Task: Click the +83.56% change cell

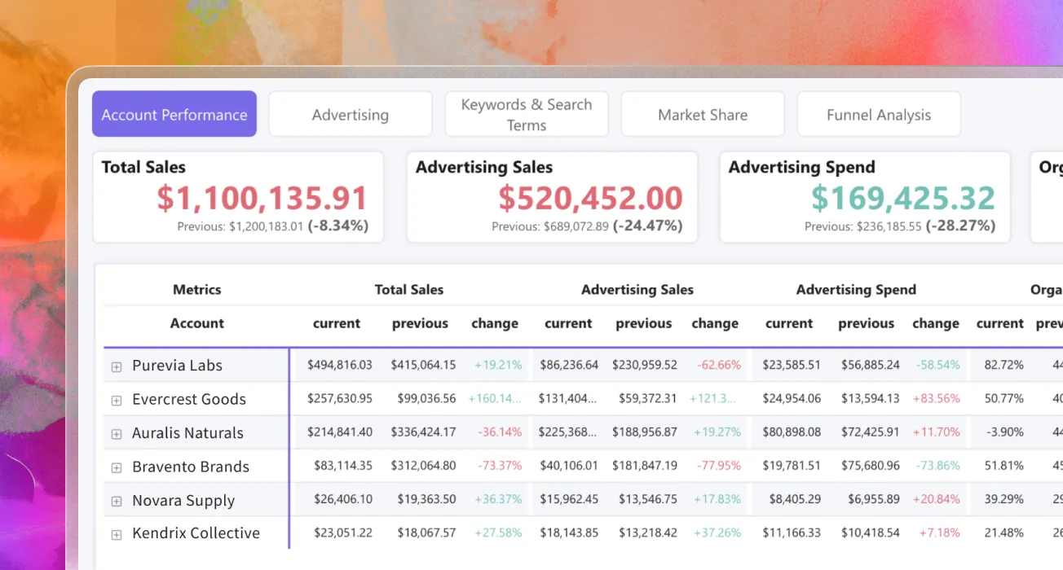Action: coord(936,399)
